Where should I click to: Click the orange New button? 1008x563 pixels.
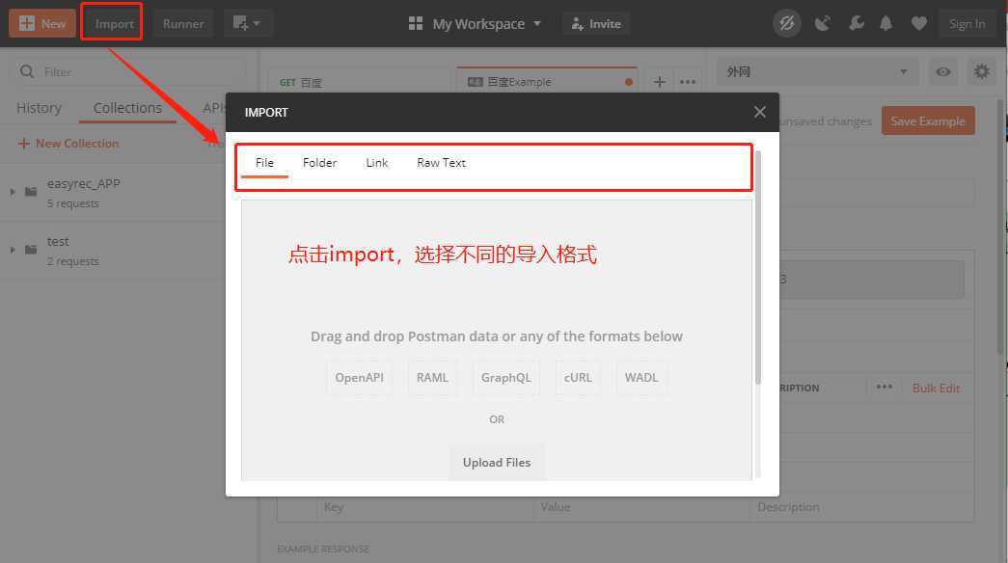[x=41, y=24]
